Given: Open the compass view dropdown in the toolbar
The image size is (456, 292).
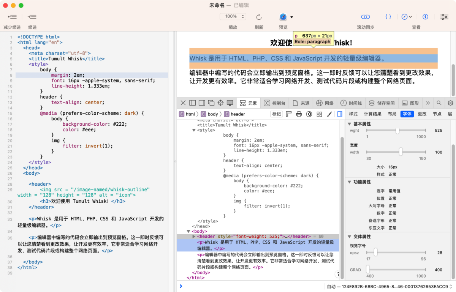Looking at the screenshot, I should [407, 17].
